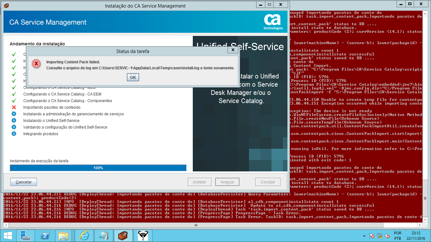The width and height of the screenshot is (431, 242).
Task: Open the clock showing 23:12
Action: click(x=416, y=236)
